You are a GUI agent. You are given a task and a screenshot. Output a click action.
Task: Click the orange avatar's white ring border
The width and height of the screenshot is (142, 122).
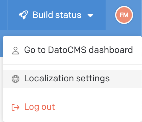[124, 7]
